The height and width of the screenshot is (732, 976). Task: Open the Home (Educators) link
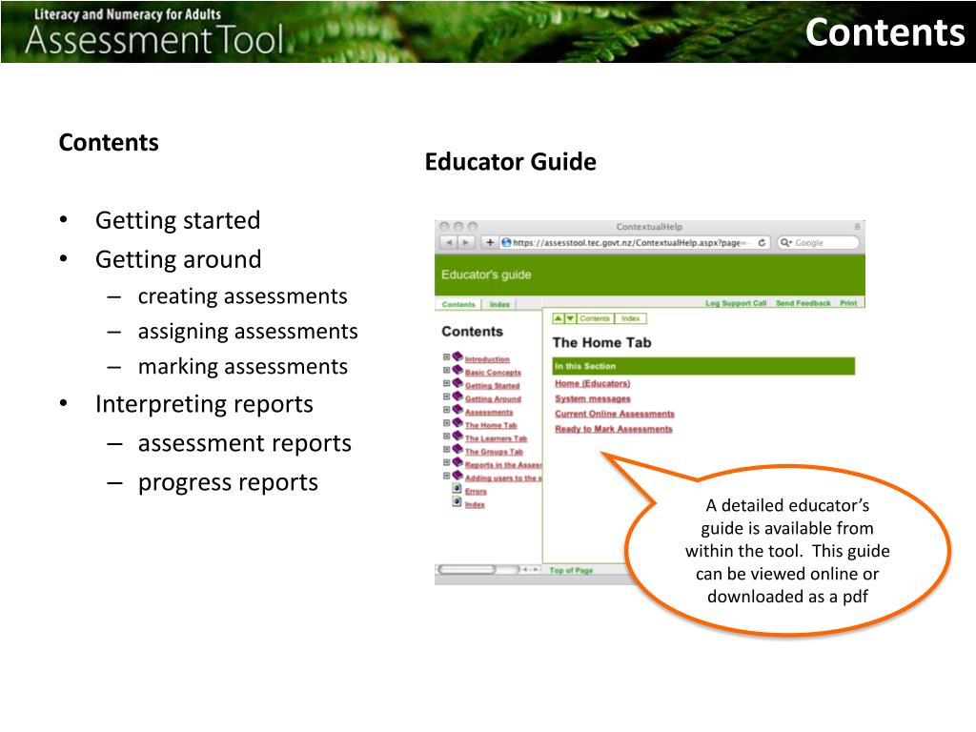click(x=593, y=383)
